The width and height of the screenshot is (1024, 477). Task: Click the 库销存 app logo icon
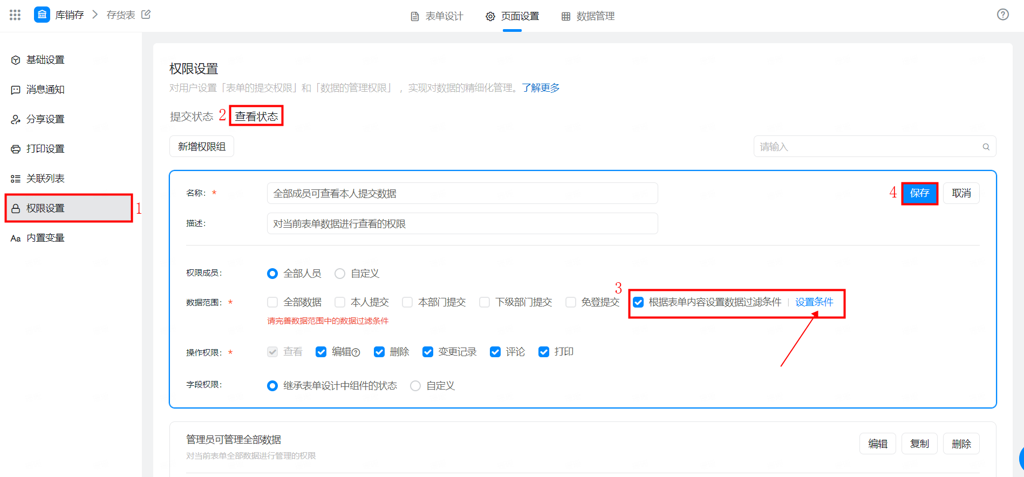(42, 15)
